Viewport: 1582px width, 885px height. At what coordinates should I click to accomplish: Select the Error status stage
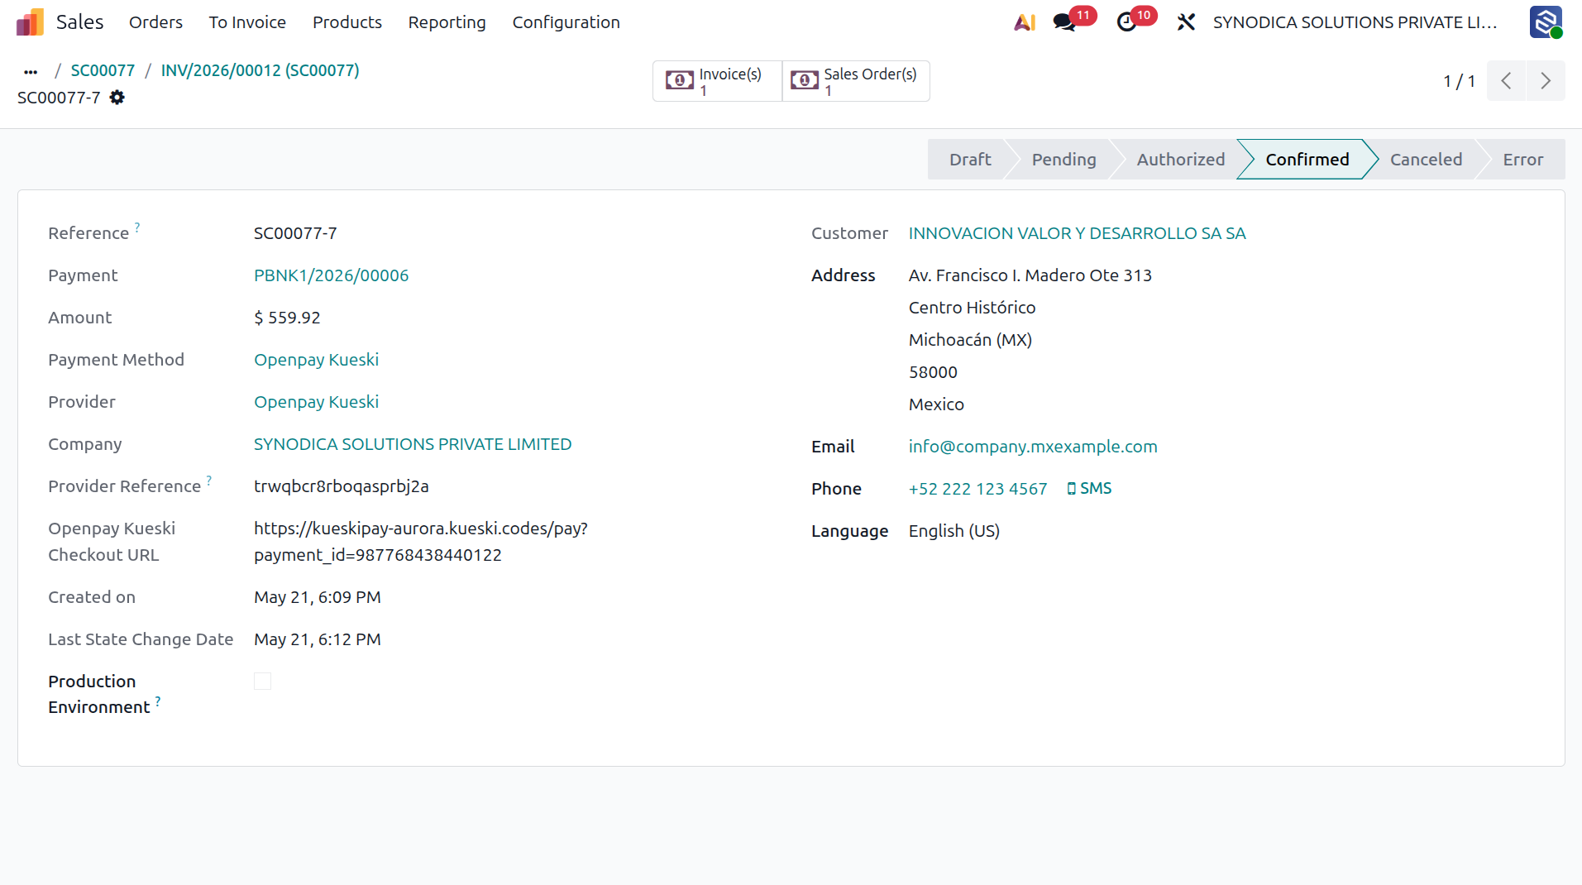click(1522, 160)
